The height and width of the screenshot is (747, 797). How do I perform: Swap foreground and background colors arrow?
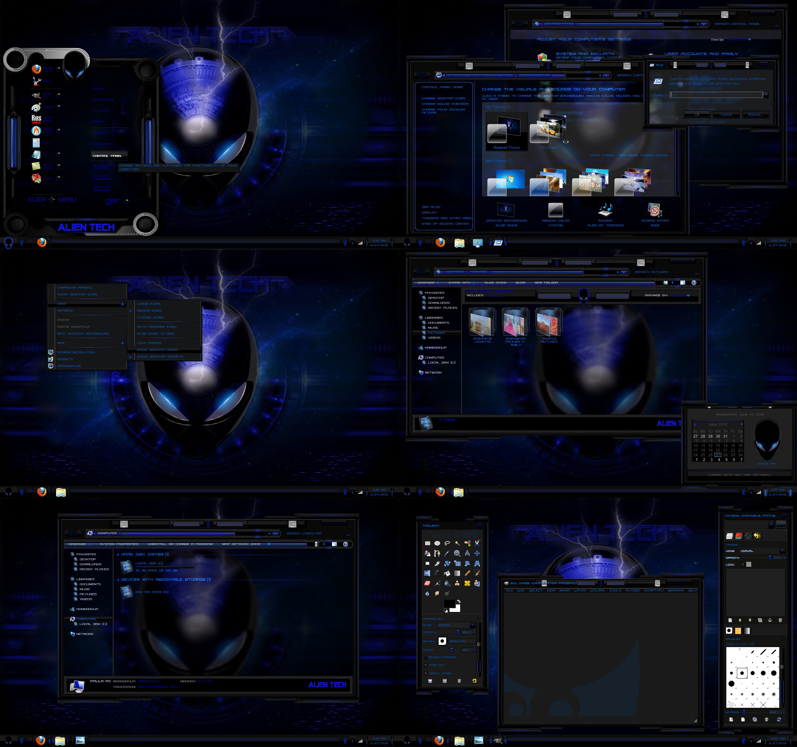coord(459,602)
